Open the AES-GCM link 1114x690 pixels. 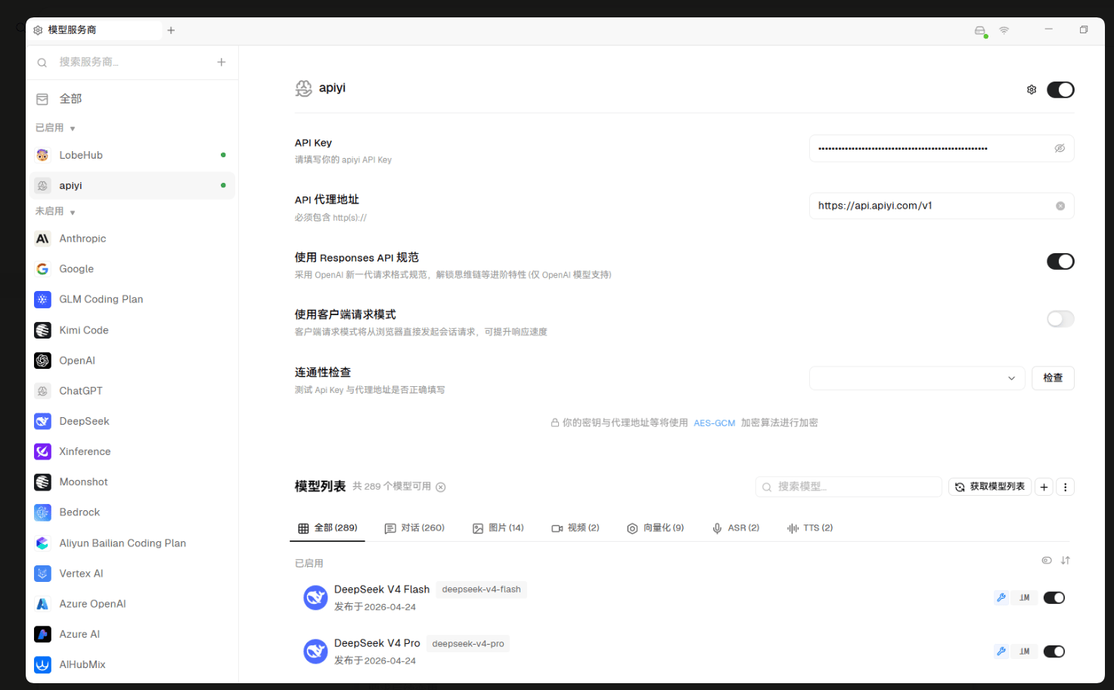click(714, 423)
